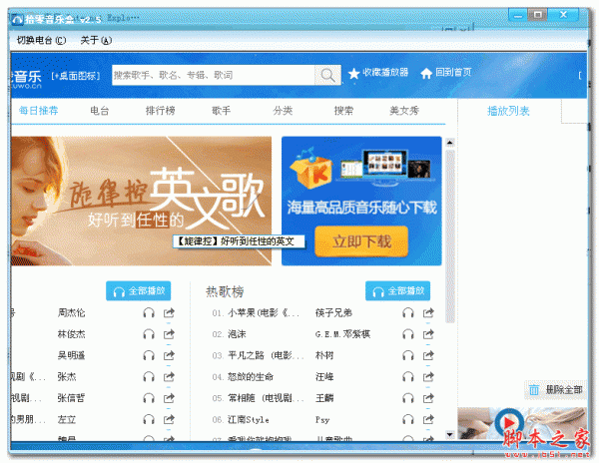Click the vertical scrollbar thumb
599x463 pixels.
(x=450, y=236)
